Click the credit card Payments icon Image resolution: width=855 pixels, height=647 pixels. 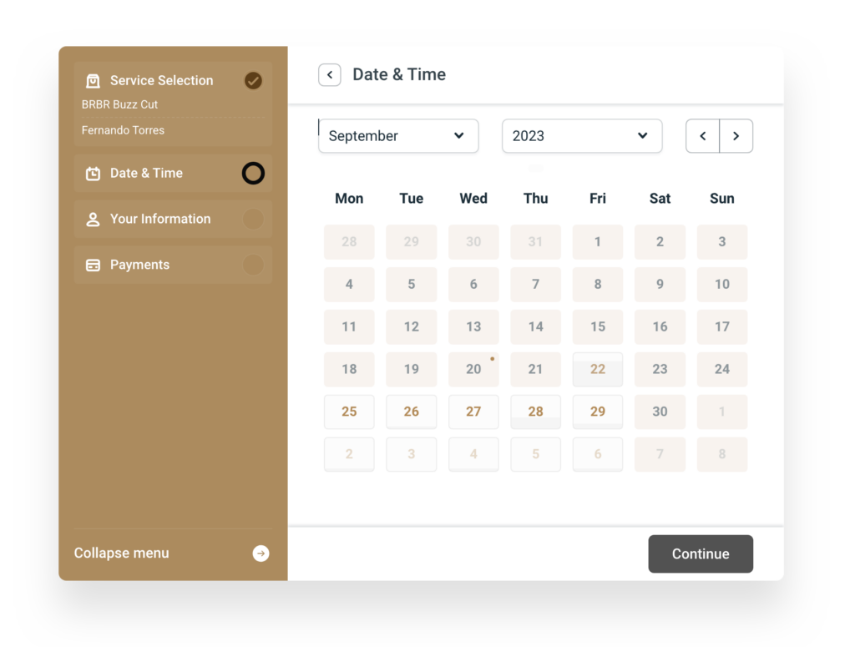94,265
